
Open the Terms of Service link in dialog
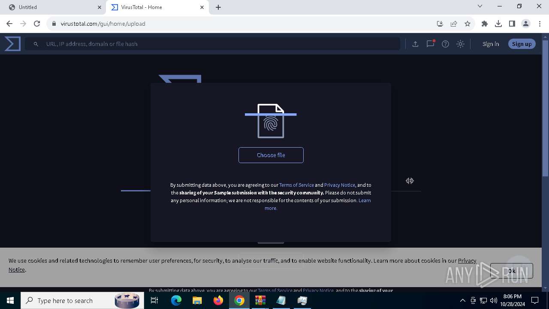[296, 185]
